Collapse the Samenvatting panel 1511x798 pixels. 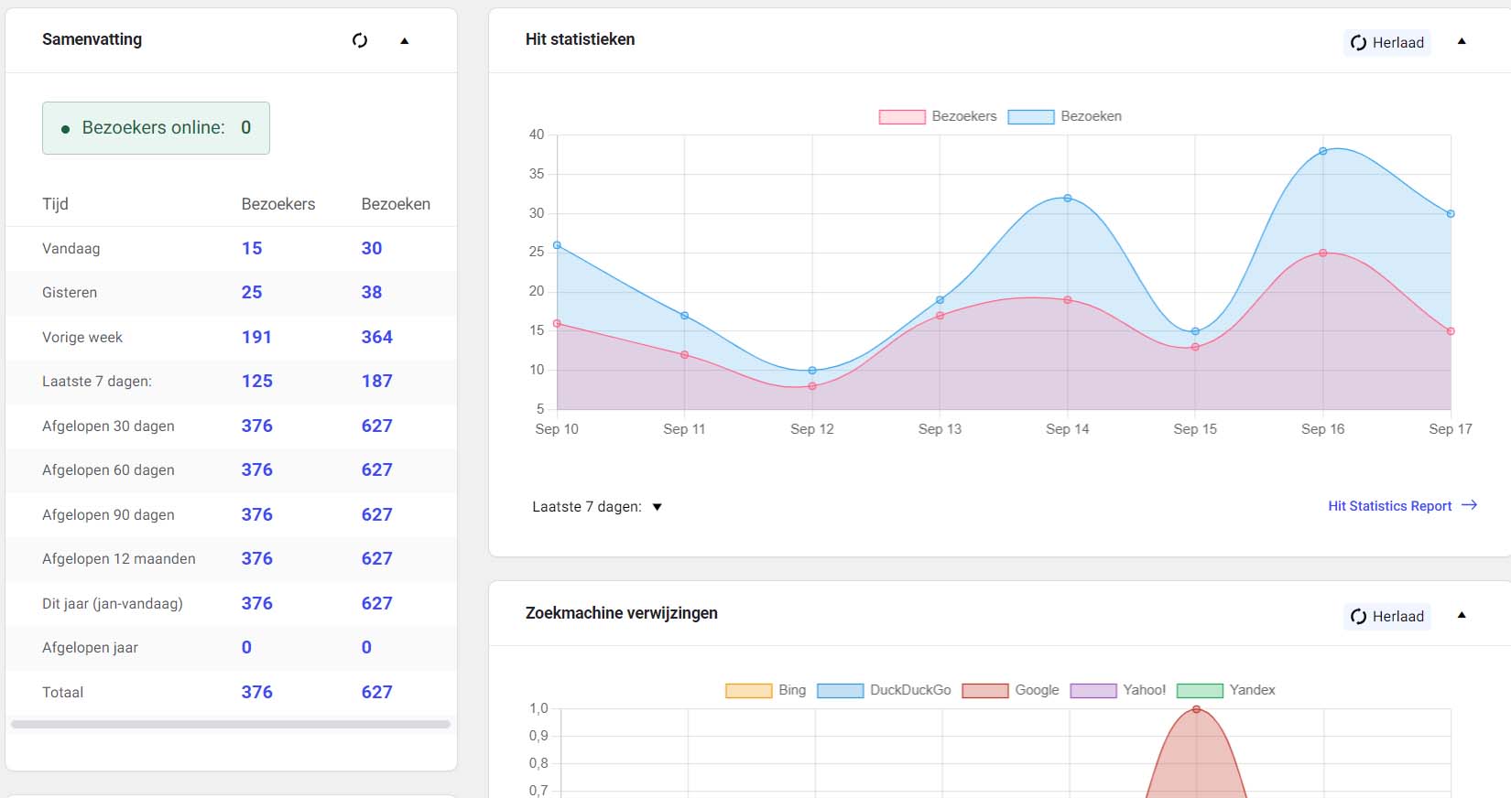[x=405, y=40]
